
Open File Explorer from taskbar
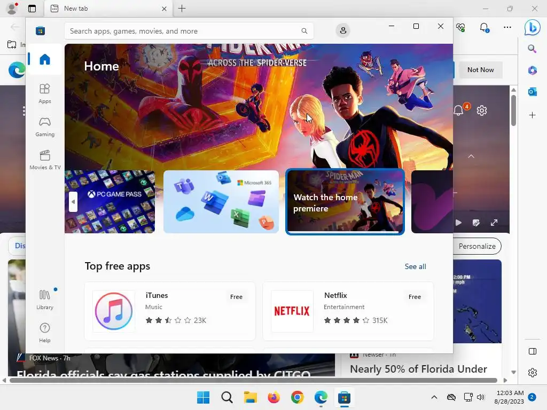click(x=250, y=397)
